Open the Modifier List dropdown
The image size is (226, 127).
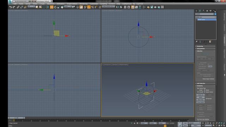click(206, 17)
